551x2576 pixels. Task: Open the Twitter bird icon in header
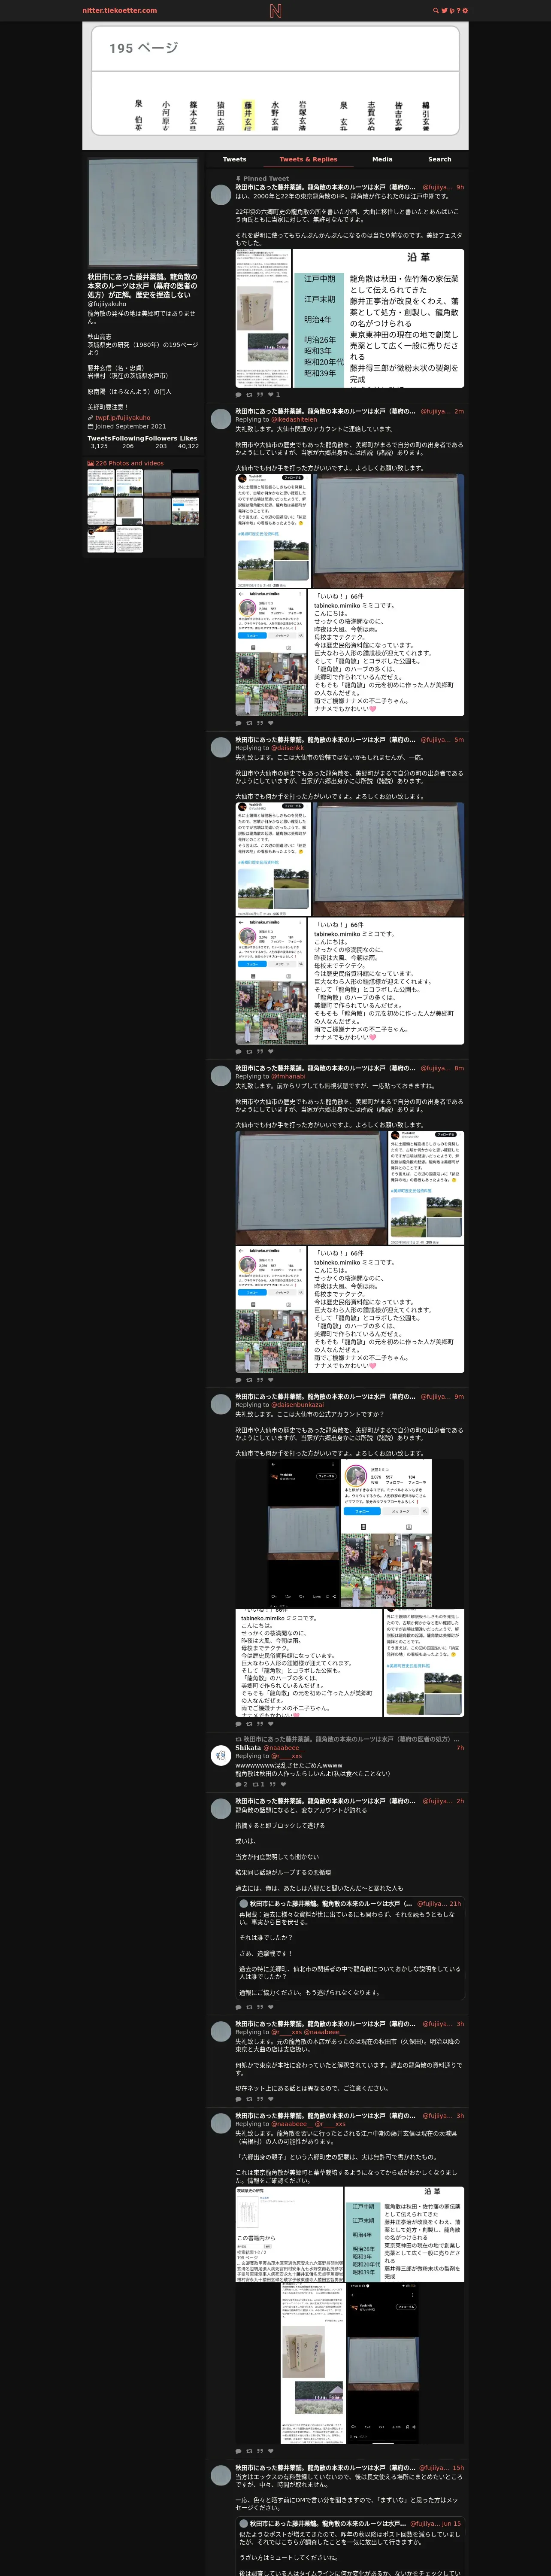pyautogui.click(x=444, y=10)
